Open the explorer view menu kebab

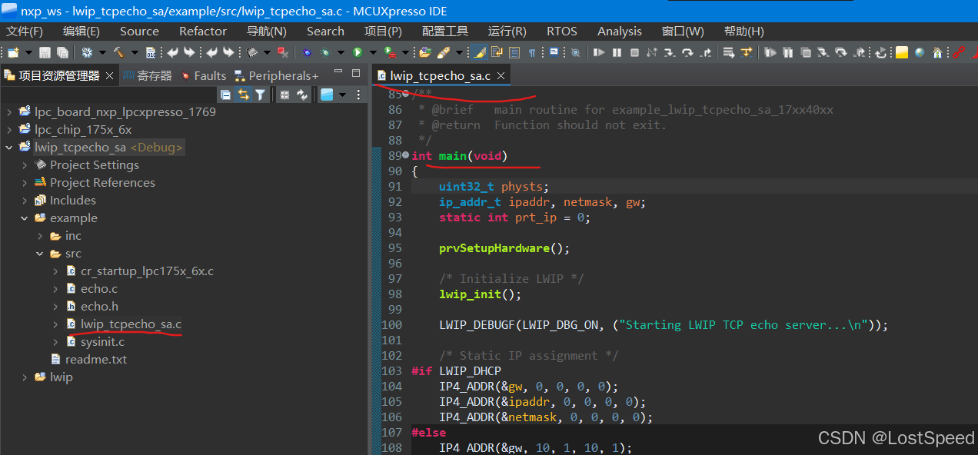click(x=358, y=95)
